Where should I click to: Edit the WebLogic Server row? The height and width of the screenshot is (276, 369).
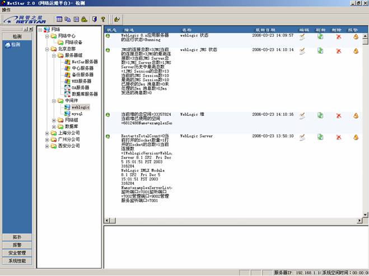pos(302,137)
